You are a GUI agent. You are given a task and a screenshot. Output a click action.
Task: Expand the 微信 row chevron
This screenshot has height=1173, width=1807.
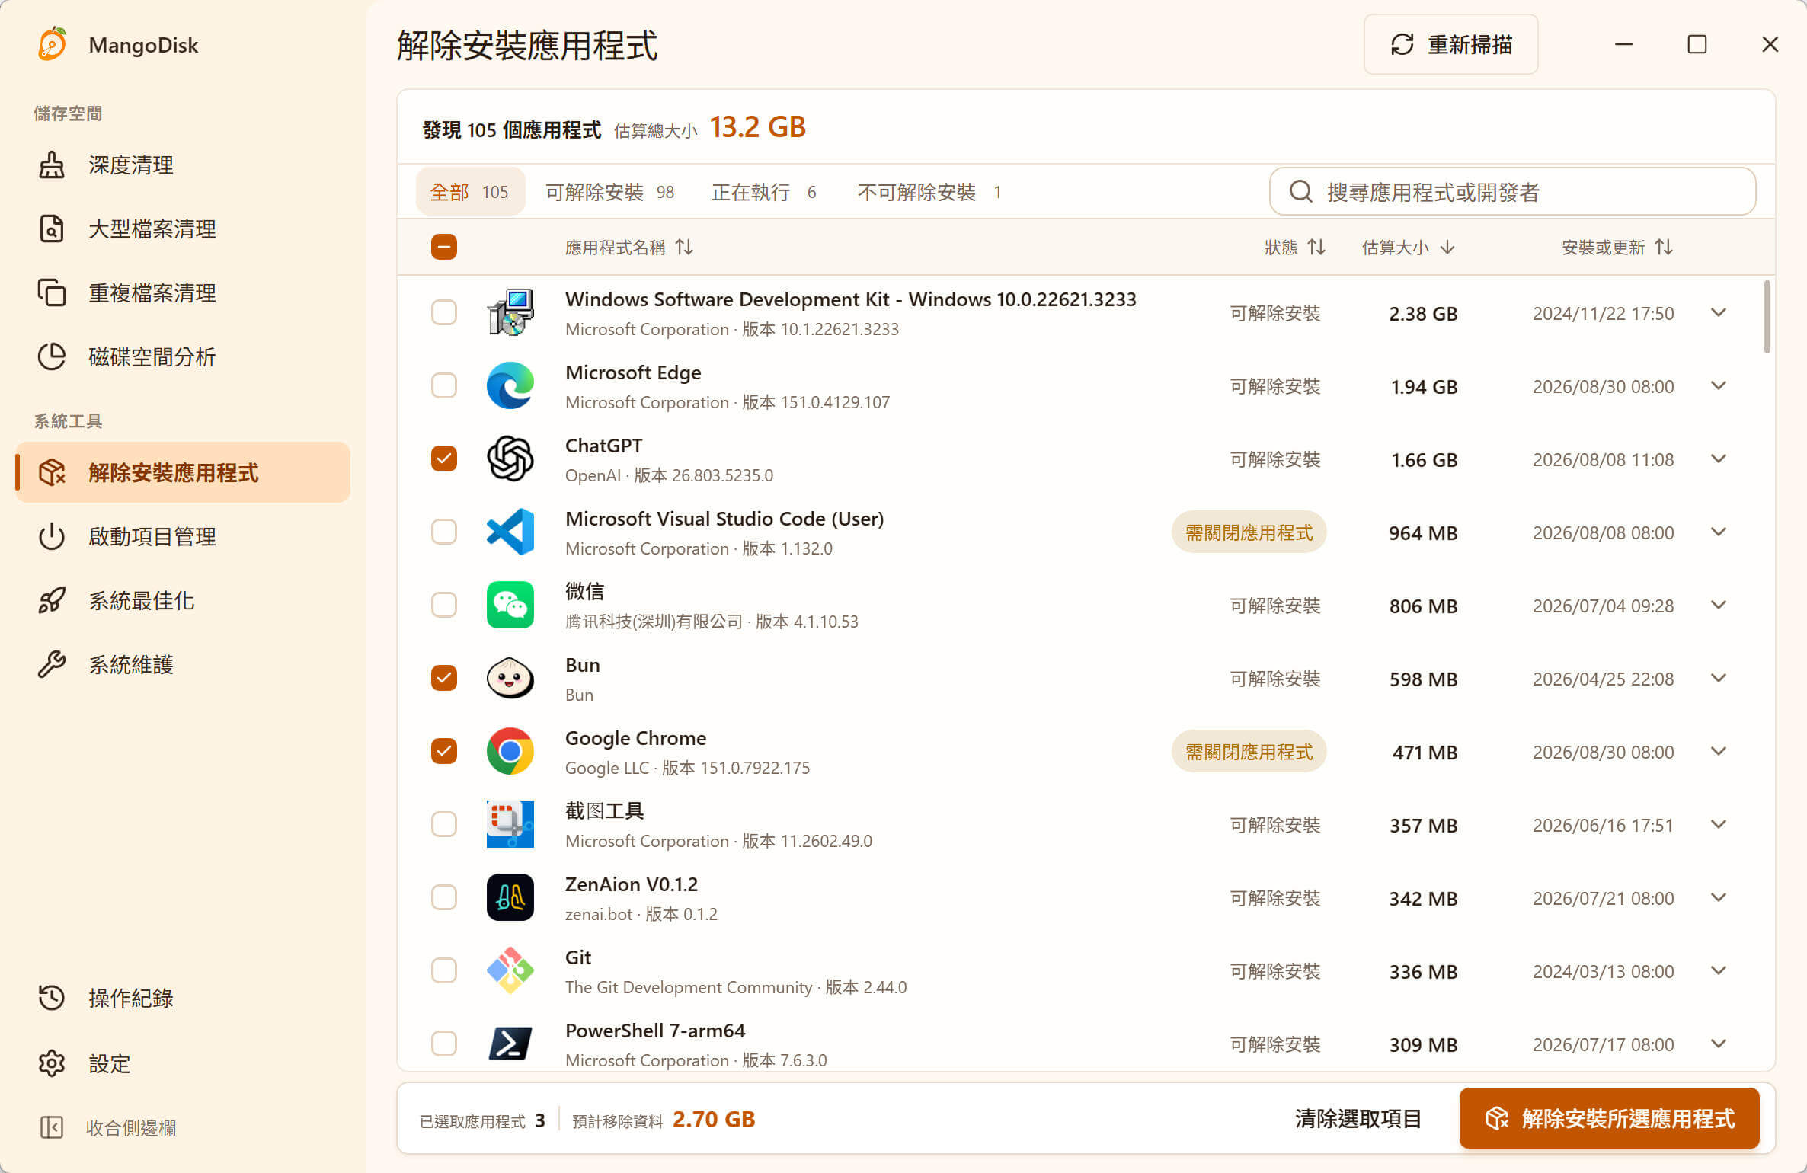tap(1719, 605)
